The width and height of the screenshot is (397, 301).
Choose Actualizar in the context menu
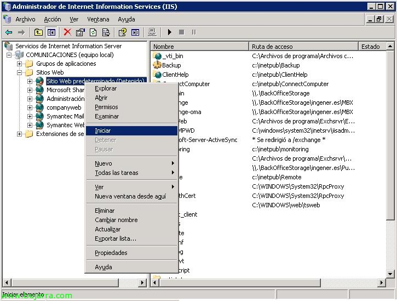pos(131,229)
